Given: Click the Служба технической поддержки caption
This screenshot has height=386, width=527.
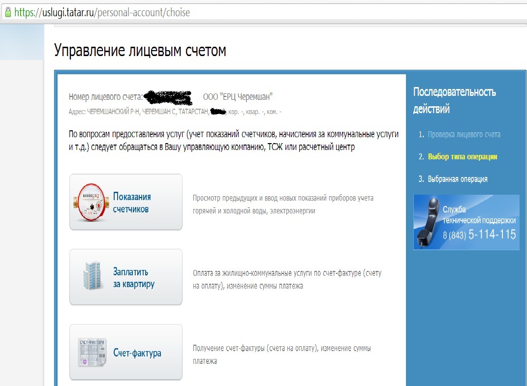Looking at the screenshot, I should pyautogui.click(x=479, y=215).
